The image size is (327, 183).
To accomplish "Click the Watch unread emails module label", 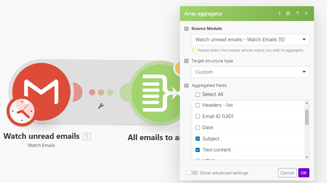I will pyautogui.click(x=41, y=136).
